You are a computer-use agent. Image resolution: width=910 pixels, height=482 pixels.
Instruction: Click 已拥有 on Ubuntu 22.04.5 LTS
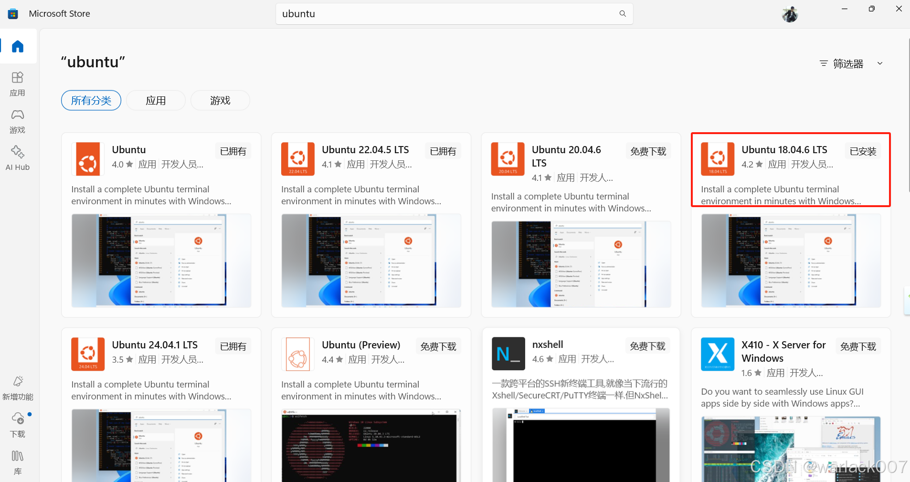[x=443, y=151]
